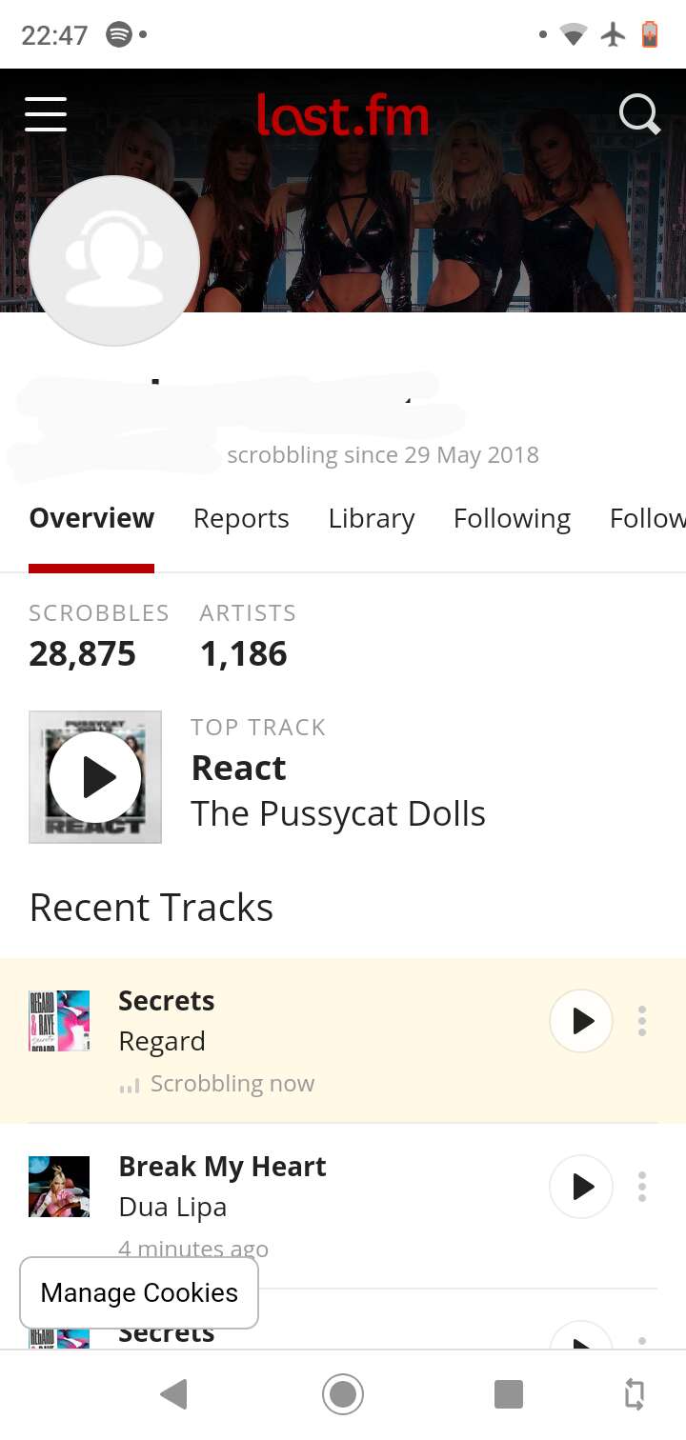Open the Following tab

pyautogui.click(x=512, y=518)
